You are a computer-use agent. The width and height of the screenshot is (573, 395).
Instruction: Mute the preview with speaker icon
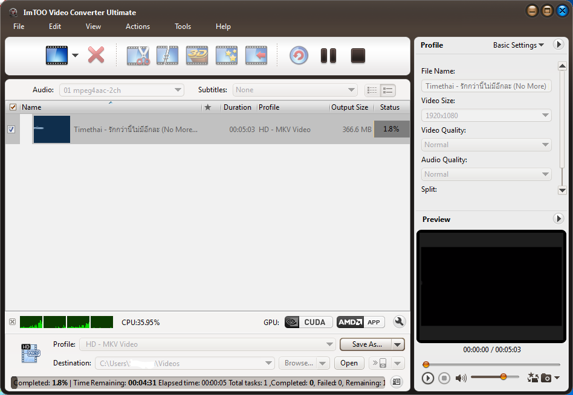coord(461,378)
